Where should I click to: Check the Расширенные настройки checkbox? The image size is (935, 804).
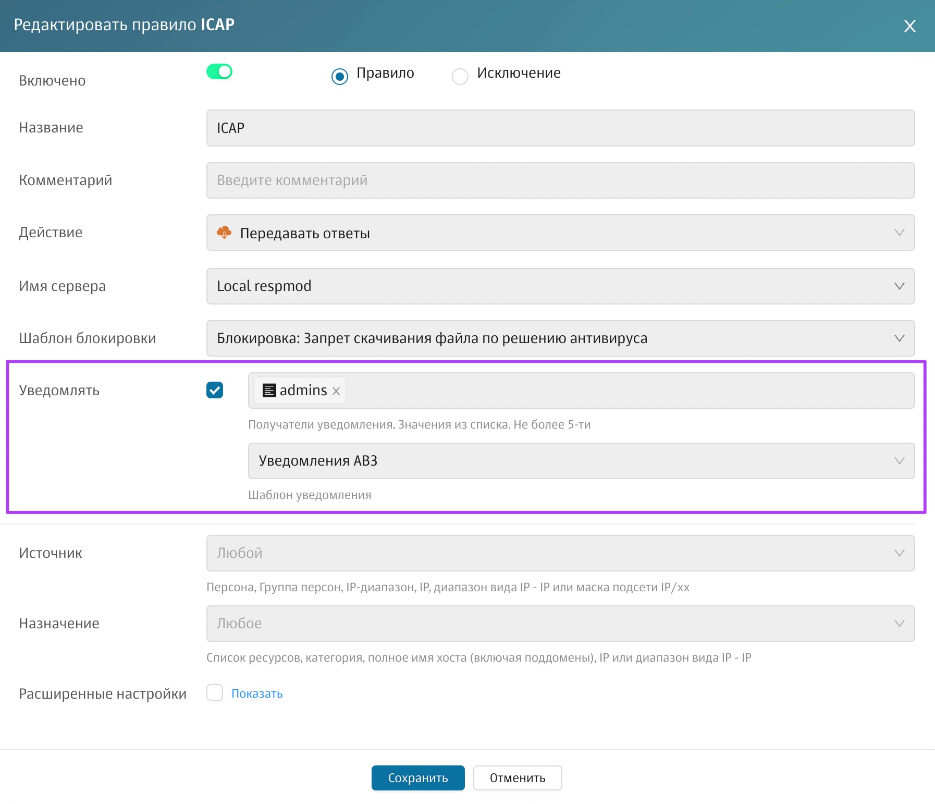coord(215,692)
